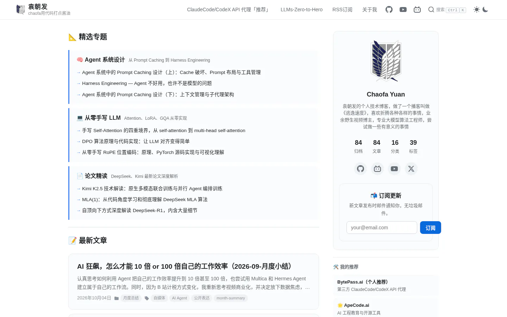The image size is (507, 317).
Task: Switch to dark theme via moon icon
Action: pyautogui.click(x=486, y=10)
